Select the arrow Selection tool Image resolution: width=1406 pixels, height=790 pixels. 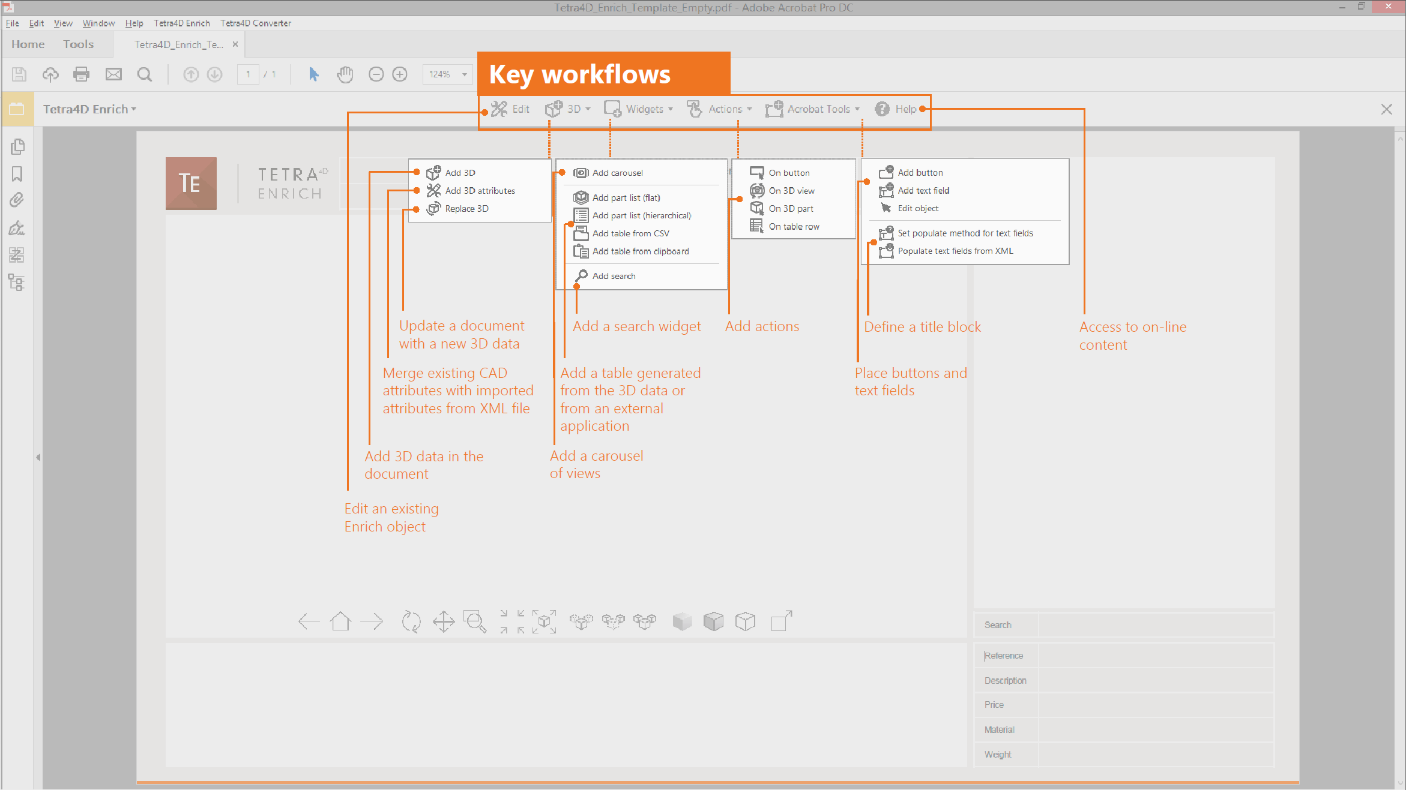[313, 74]
